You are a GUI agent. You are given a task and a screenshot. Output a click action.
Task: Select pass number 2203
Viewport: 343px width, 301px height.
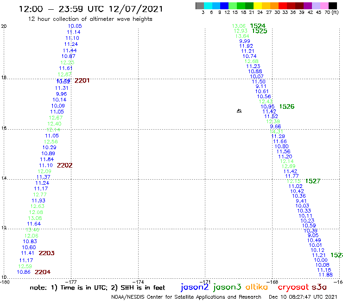tap(47, 253)
